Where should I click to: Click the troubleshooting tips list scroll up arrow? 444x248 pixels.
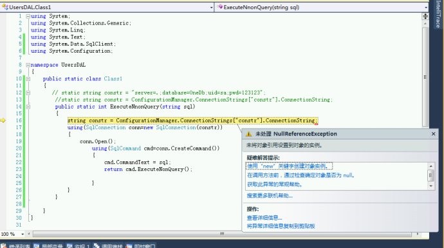coord(430,166)
